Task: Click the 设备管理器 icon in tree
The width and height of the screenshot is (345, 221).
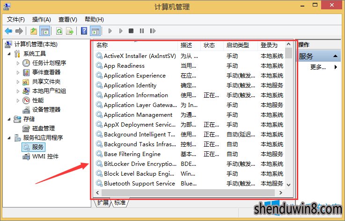Action: point(26,110)
